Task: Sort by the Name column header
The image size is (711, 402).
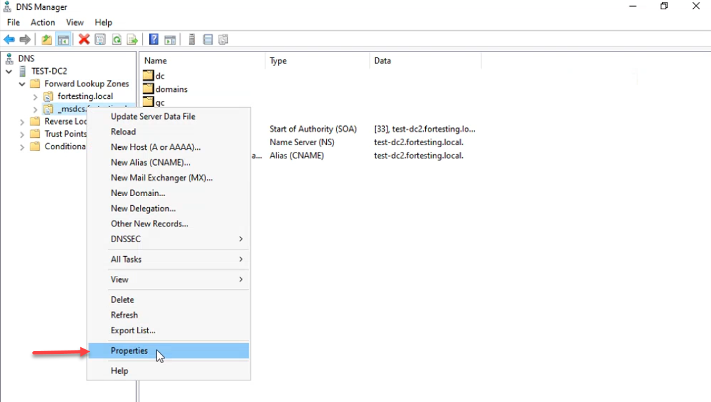Action: 202,61
